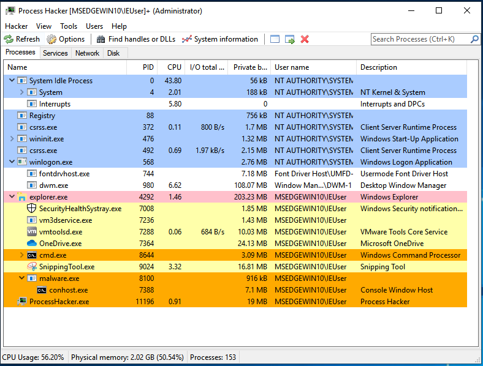Click the cmd.exe console icon
Image resolution: width=483 pixels, height=366 pixels.
point(32,255)
